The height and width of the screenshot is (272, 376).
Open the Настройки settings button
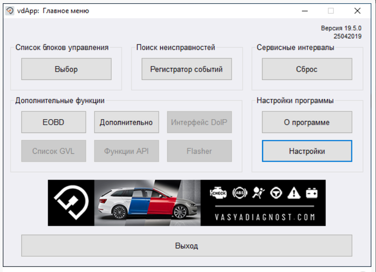(307, 151)
